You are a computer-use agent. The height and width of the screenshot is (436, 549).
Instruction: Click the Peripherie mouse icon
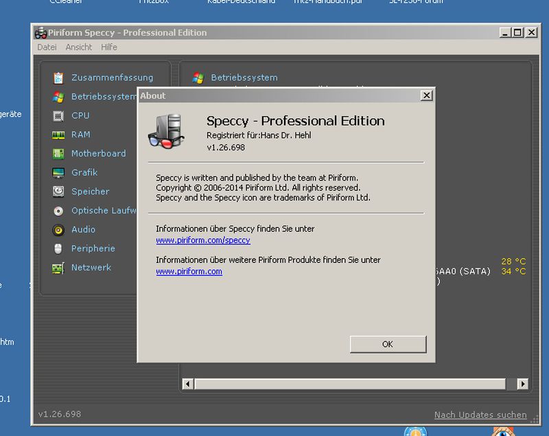[58, 249]
